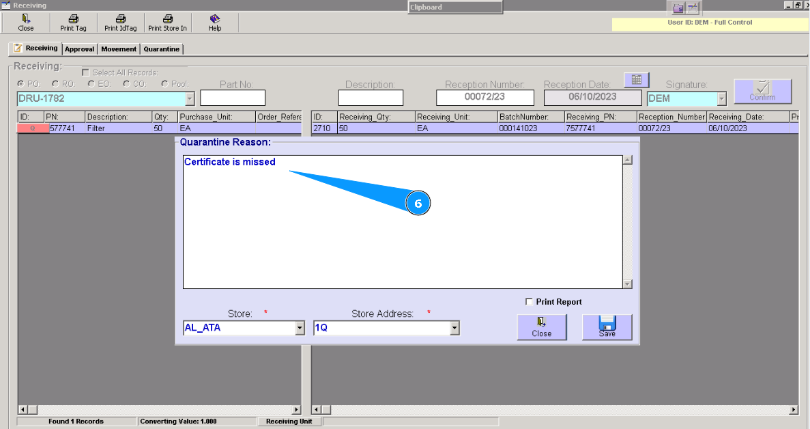Open Help from the toolbar
Viewport: 810px width, 429px height.
click(215, 23)
